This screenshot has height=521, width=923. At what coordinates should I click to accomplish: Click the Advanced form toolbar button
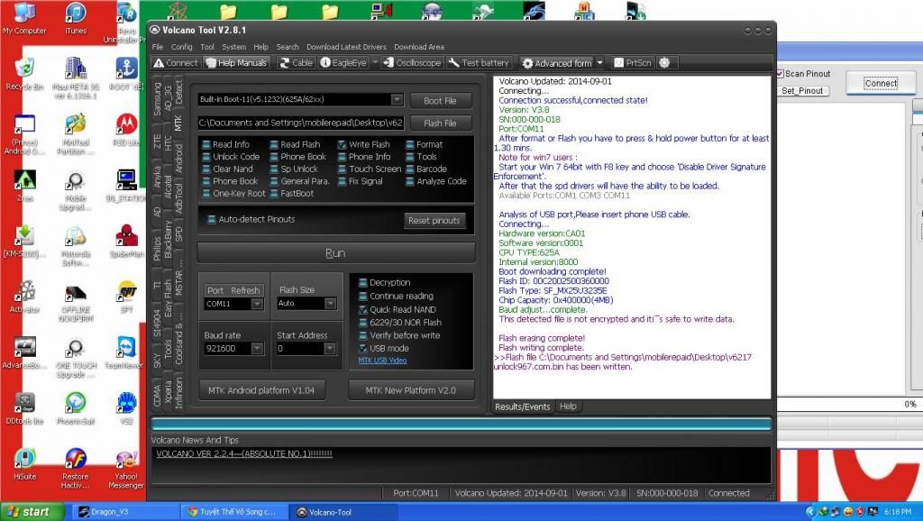pyautogui.click(x=557, y=63)
